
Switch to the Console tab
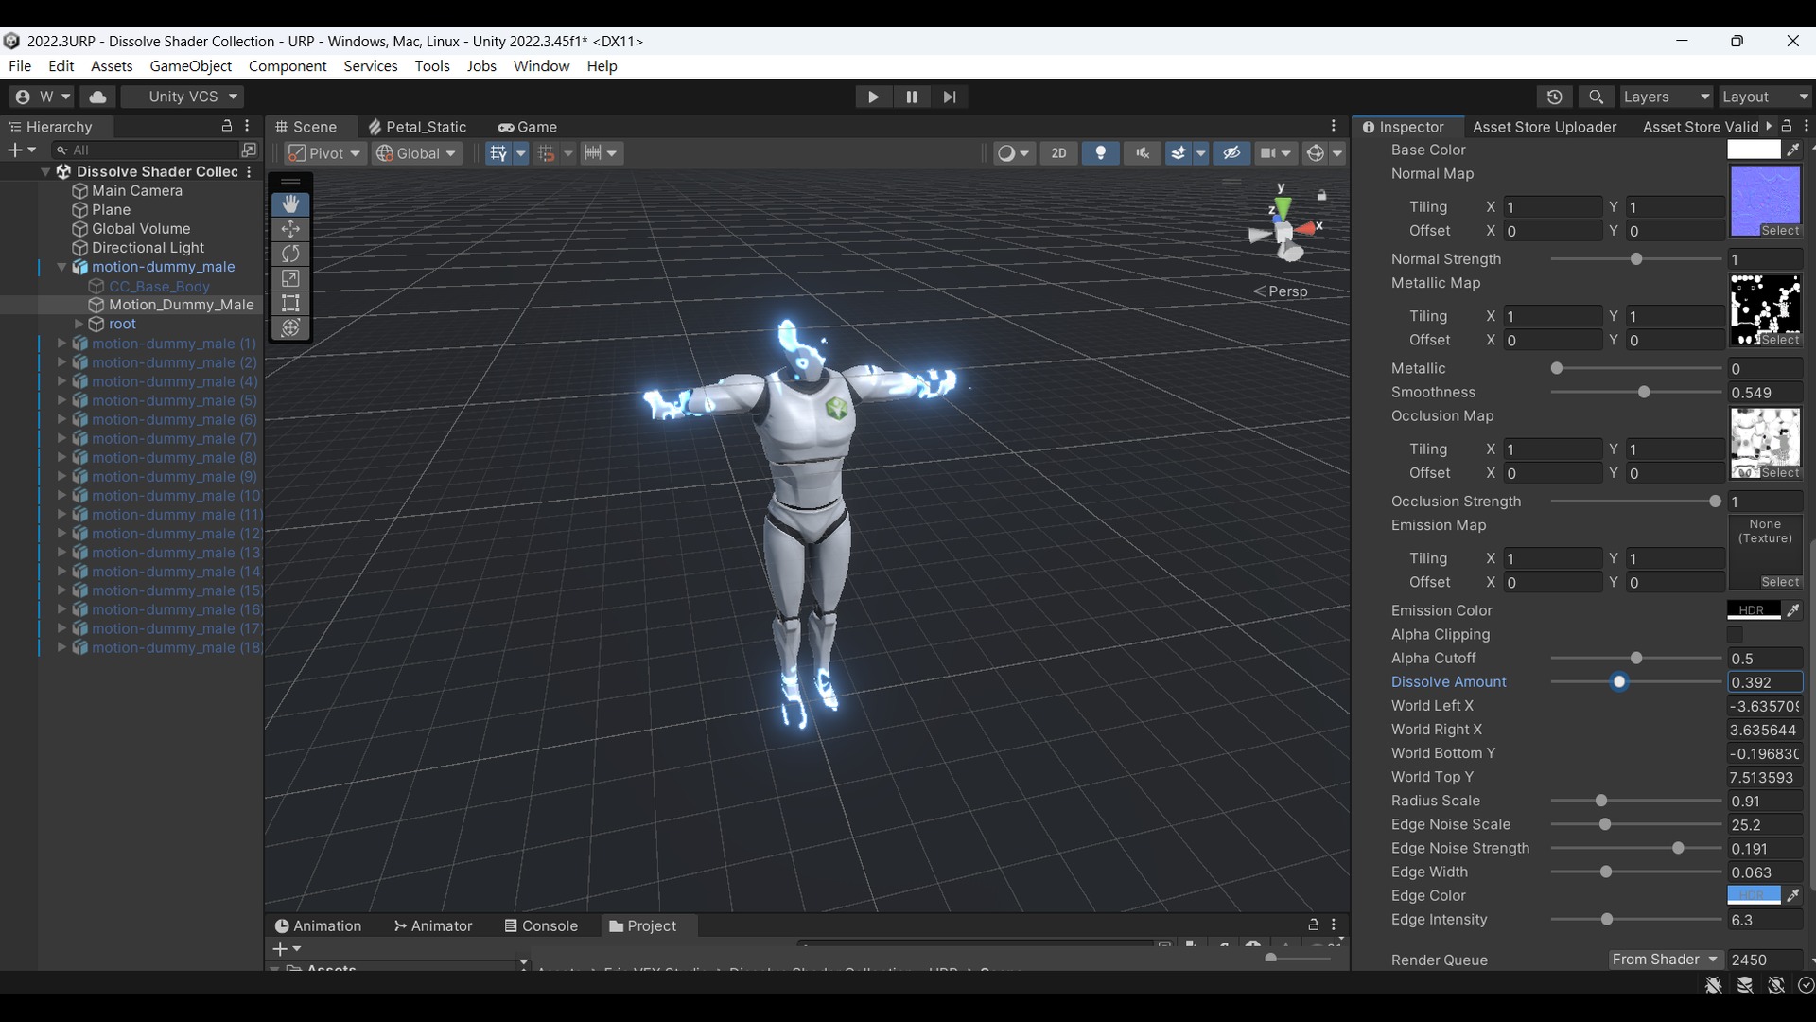[x=540, y=925]
